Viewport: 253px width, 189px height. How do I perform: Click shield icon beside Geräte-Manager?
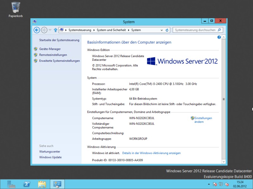click(x=36, y=49)
